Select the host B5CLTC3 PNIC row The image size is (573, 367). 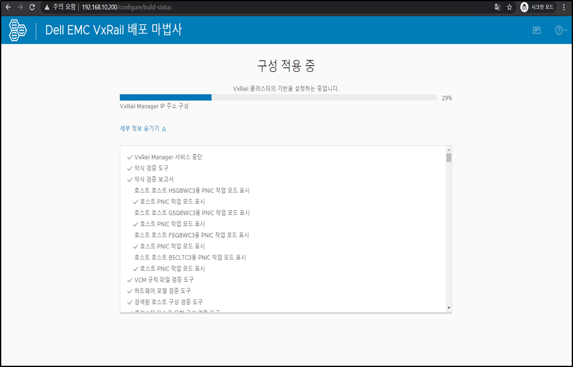coord(190,257)
